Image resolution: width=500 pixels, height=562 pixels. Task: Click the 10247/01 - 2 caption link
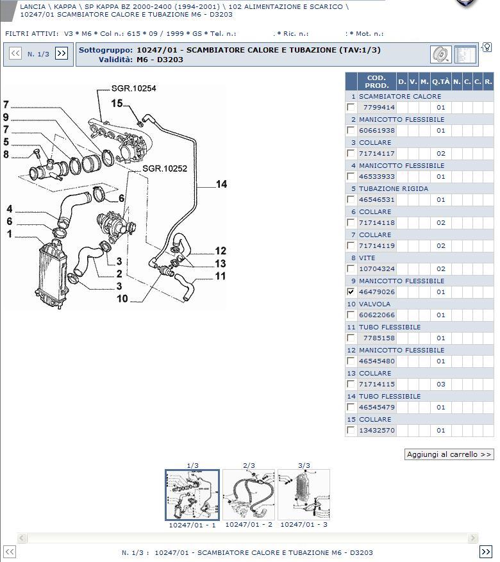(248, 524)
